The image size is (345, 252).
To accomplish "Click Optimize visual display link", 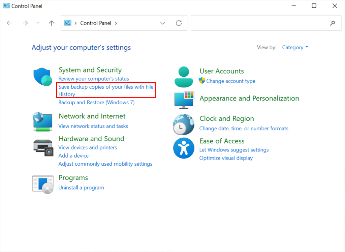I will point(226,158).
